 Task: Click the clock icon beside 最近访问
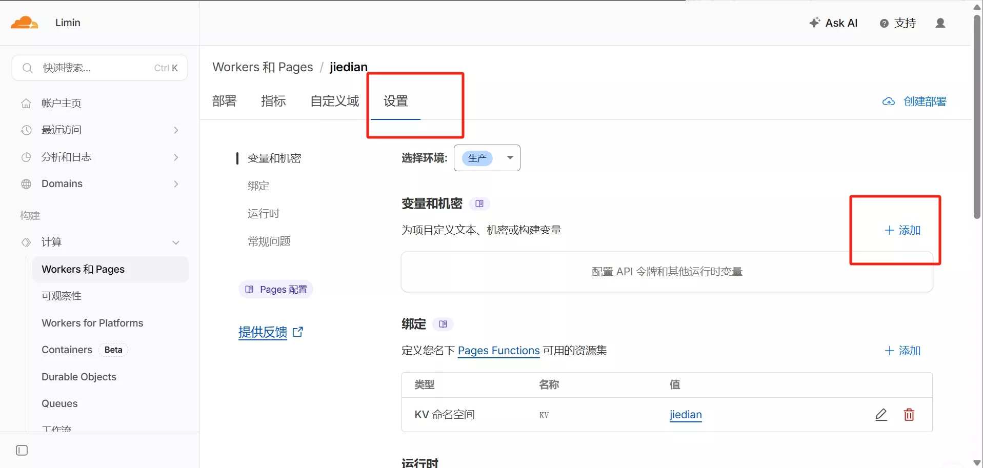26,130
